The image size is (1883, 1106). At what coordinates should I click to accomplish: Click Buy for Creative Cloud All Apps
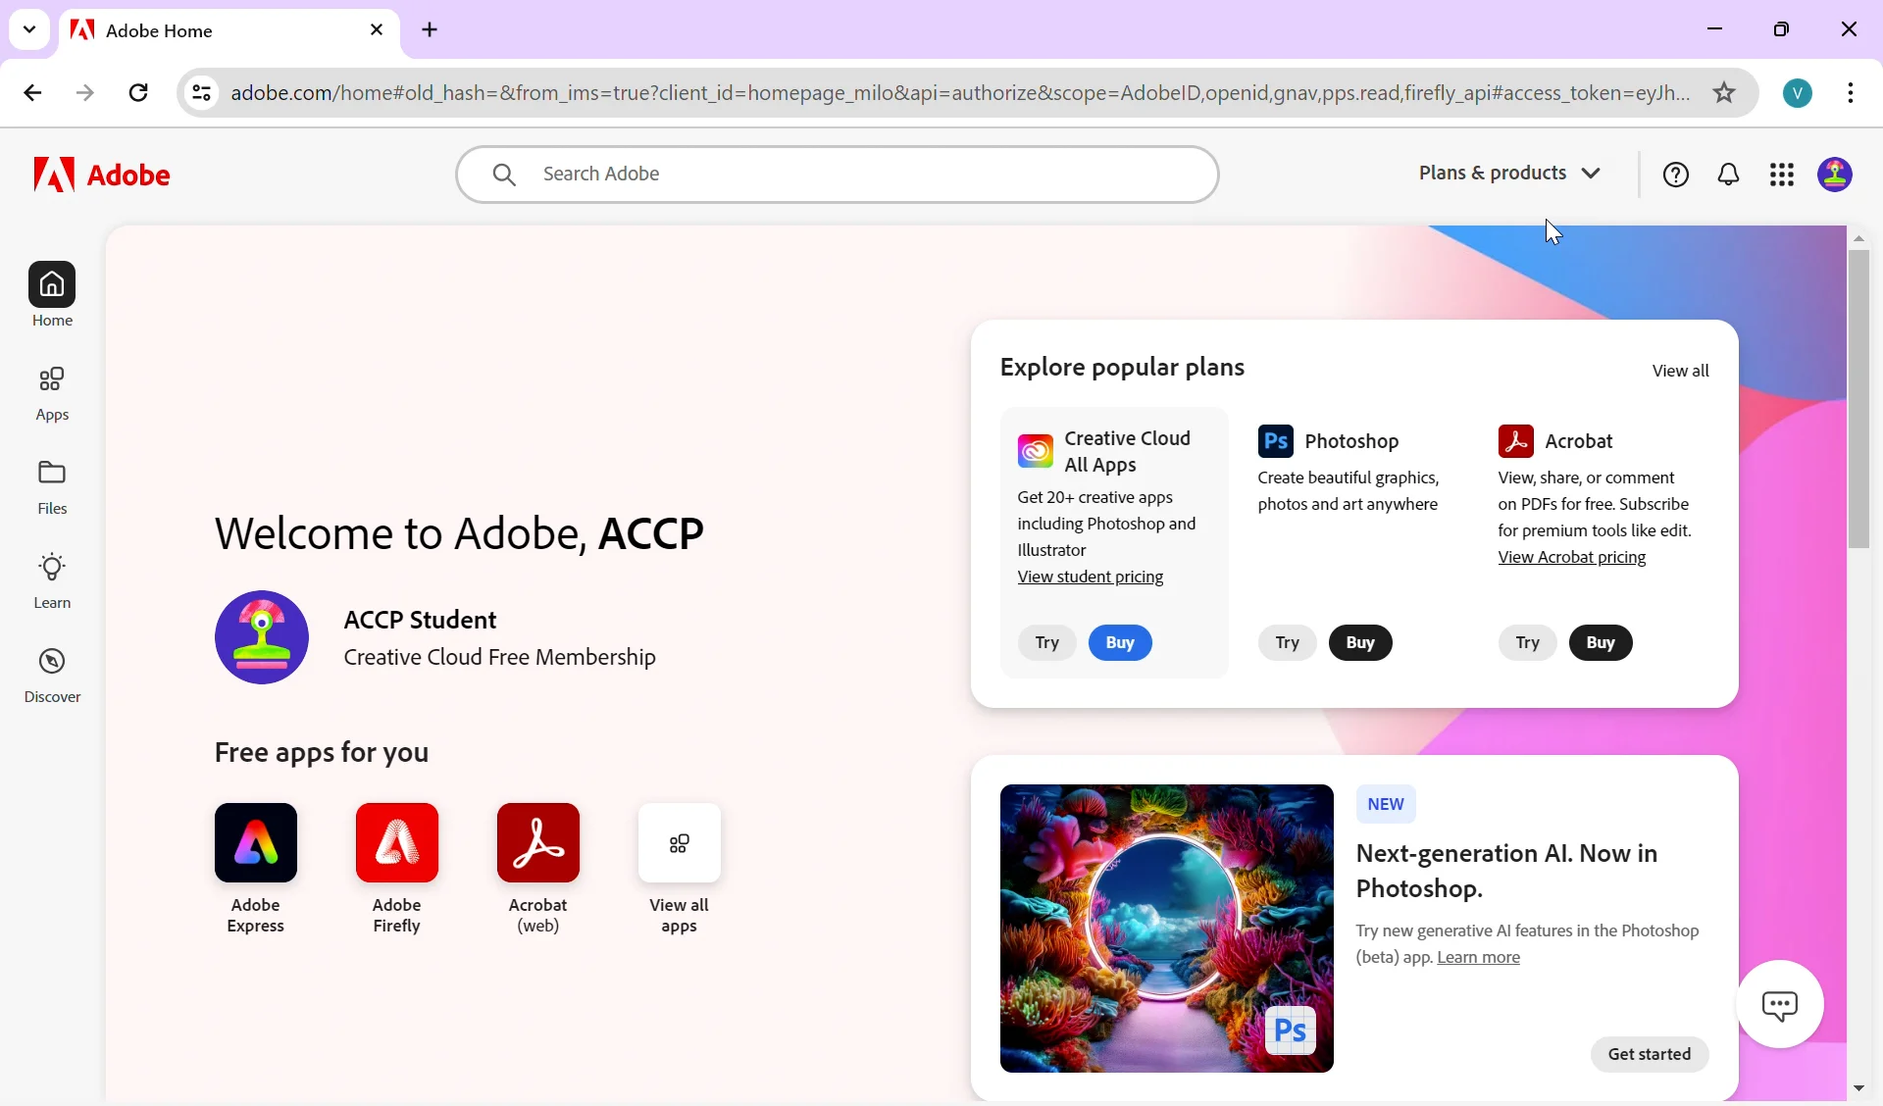[1120, 643]
